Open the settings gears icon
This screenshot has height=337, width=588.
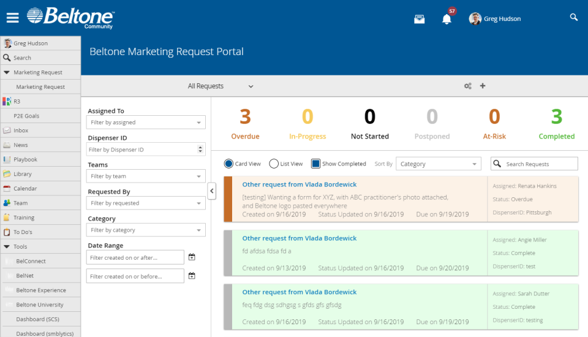point(468,86)
